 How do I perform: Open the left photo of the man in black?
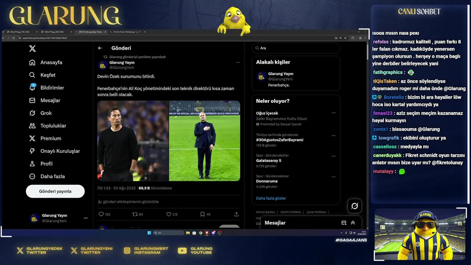tap(133, 141)
